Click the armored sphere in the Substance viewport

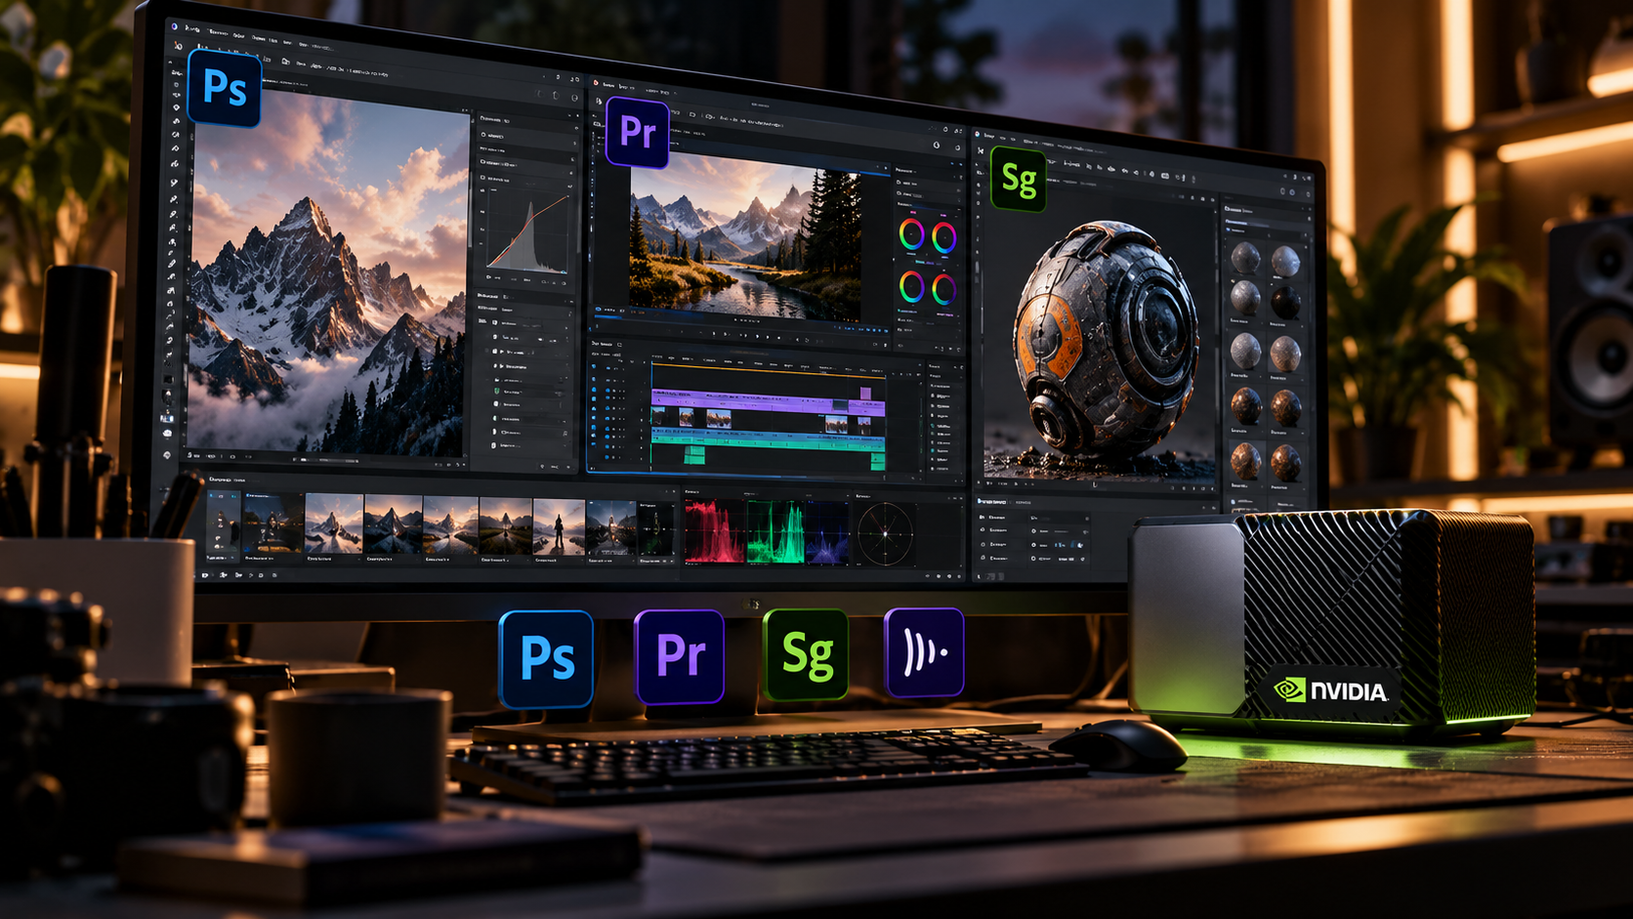[1107, 338]
